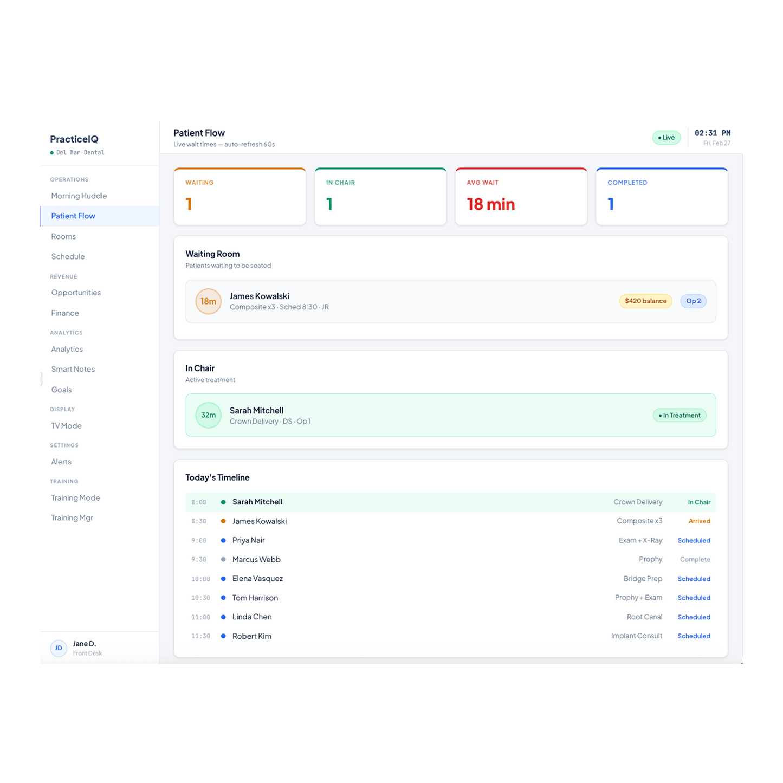Image resolution: width=783 pixels, height=783 pixels.
Task: Select James Kowalski in timeline
Action: click(451, 521)
